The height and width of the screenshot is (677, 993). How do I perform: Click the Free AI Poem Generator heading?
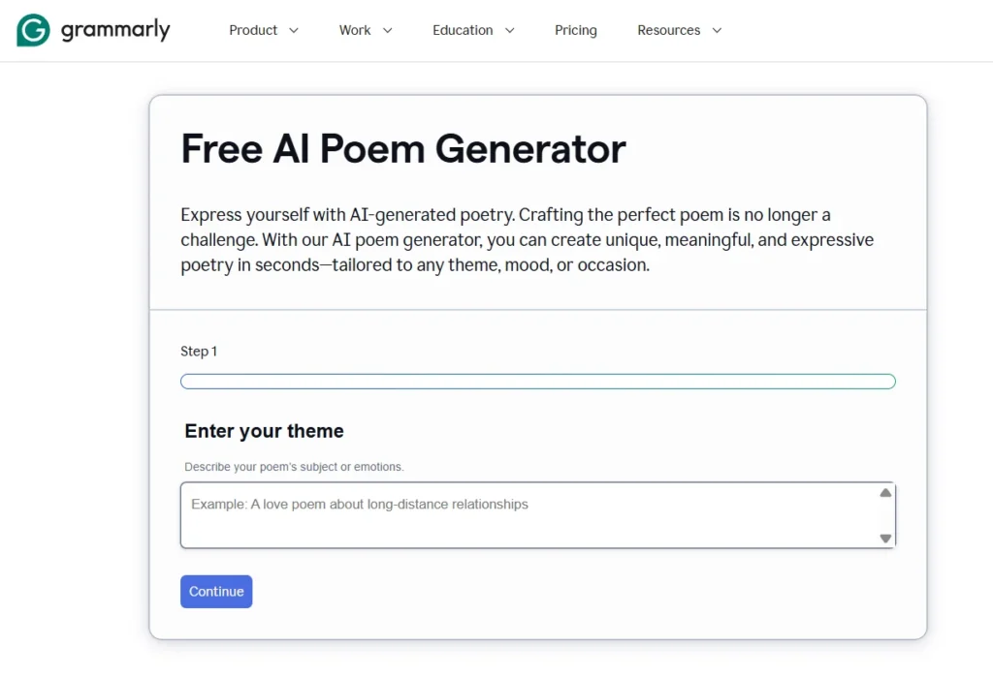coord(403,149)
